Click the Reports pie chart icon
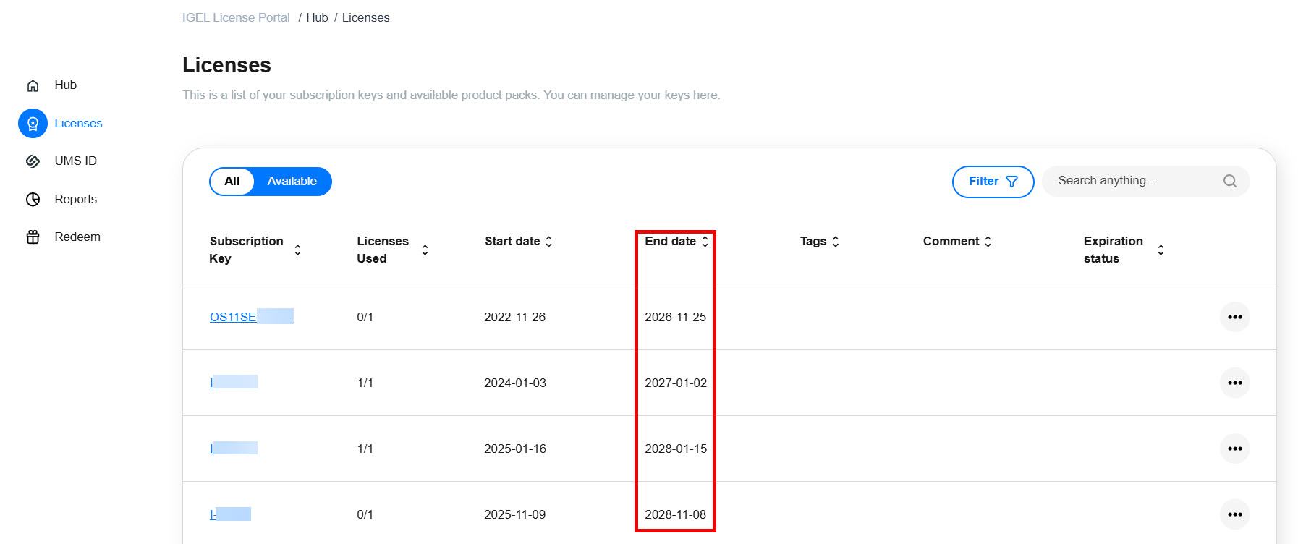 click(33, 200)
